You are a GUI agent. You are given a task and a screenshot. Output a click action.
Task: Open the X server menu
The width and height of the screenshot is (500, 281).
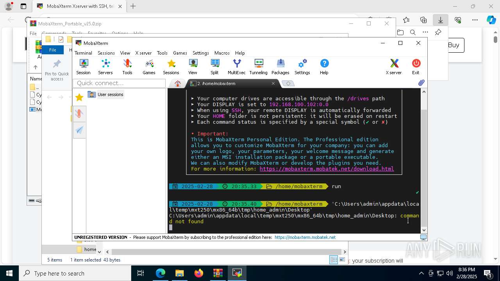pyautogui.click(x=143, y=53)
